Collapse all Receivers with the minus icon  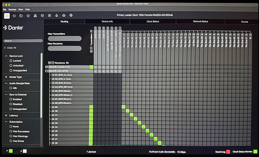click(53, 63)
